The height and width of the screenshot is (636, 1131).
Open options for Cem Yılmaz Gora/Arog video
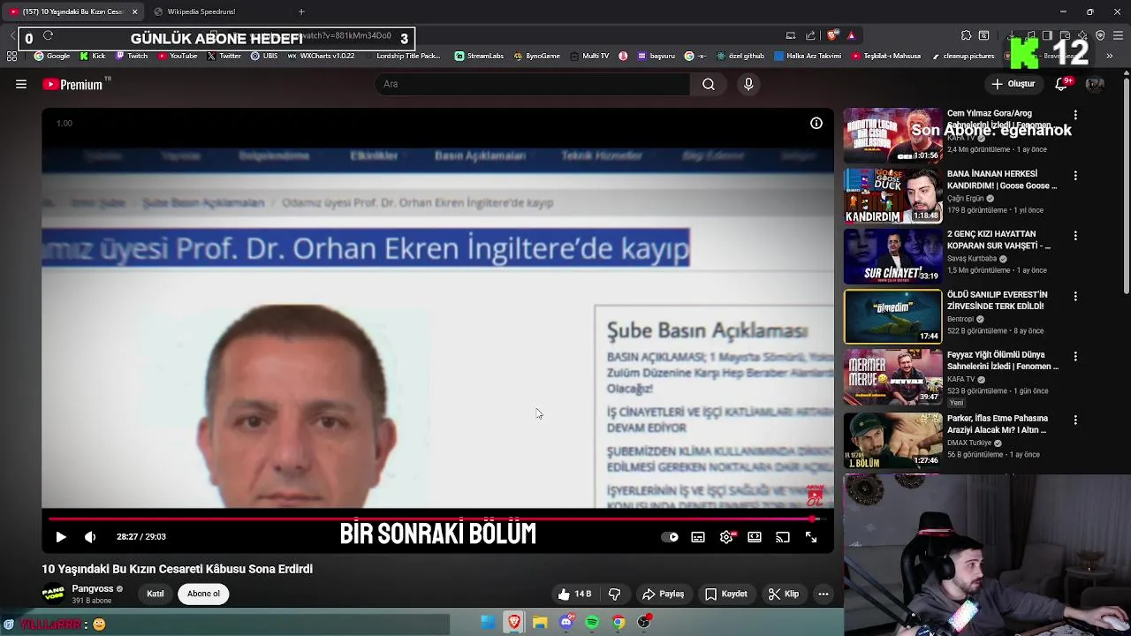(1075, 115)
